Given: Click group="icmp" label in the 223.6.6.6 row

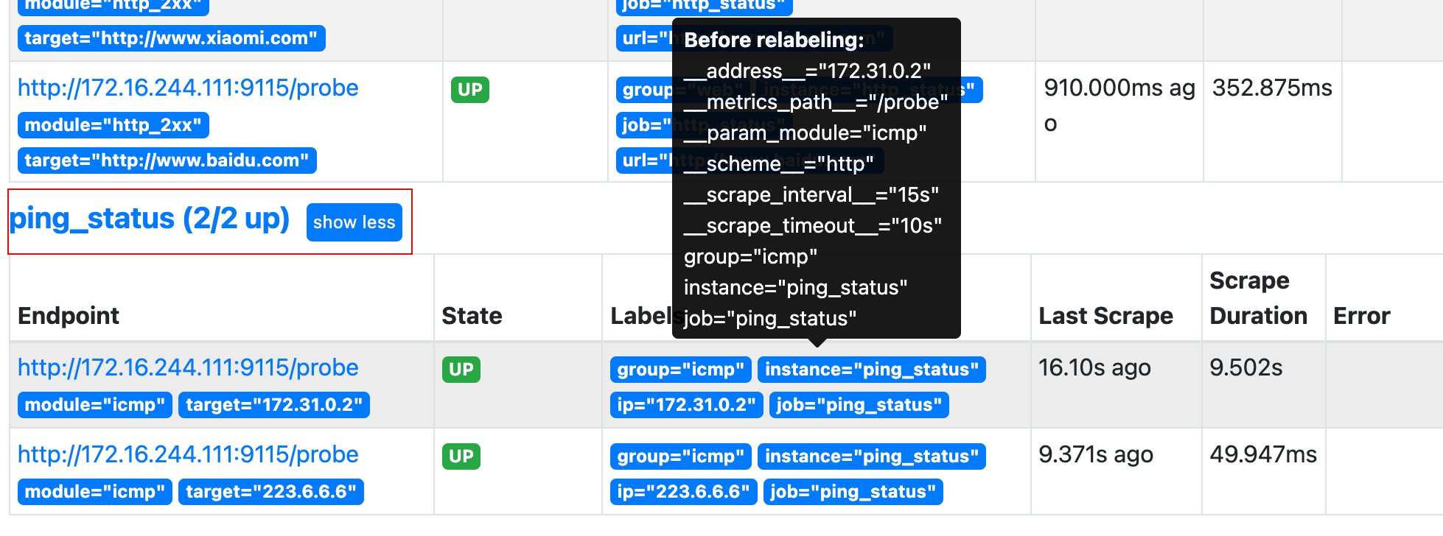Looking at the screenshot, I should 681,456.
